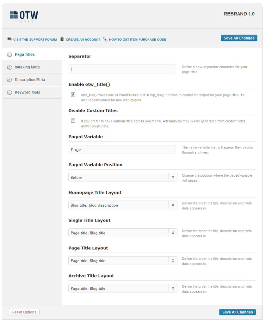Click the OTW Themes logo
265x322 pixels.
pyautogui.click(x=24, y=16)
